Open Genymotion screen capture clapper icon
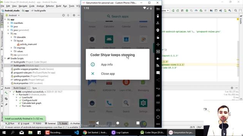 158,37
